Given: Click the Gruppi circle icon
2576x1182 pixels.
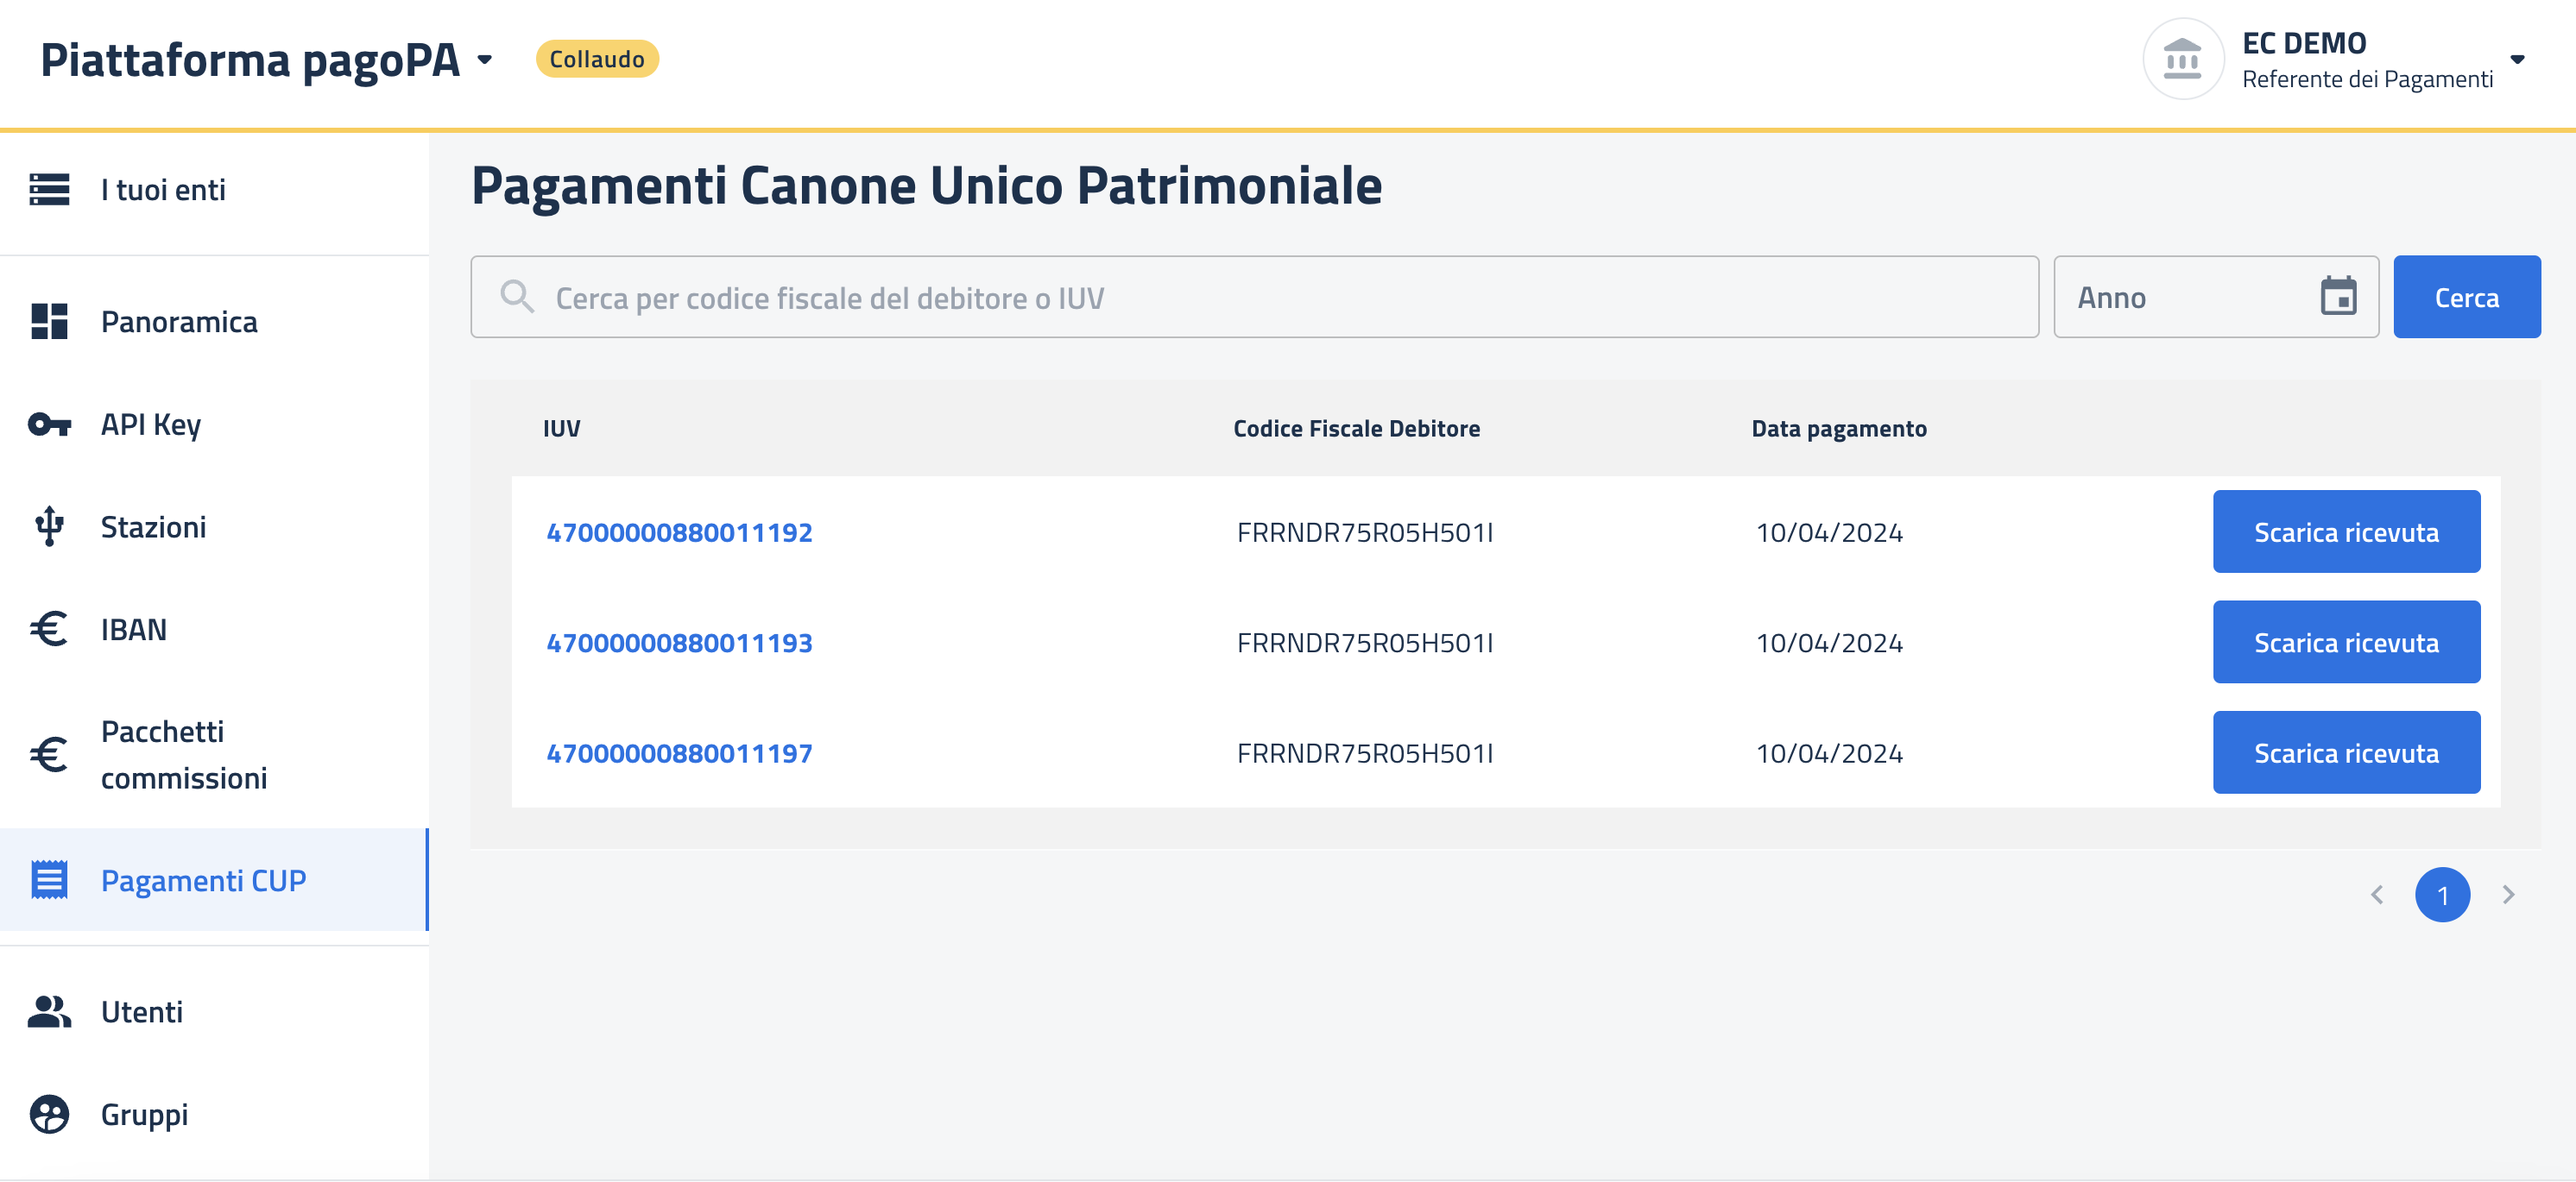Looking at the screenshot, I should (x=49, y=1114).
